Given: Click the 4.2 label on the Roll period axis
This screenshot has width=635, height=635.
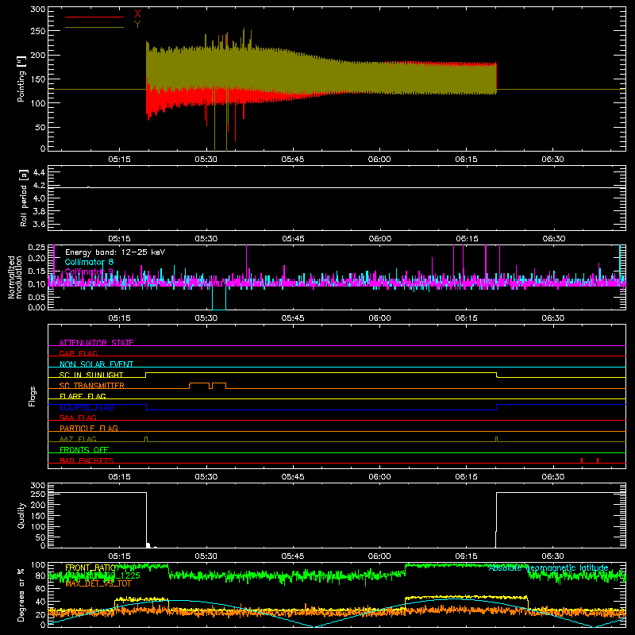Looking at the screenshot, I should point(39,186).
